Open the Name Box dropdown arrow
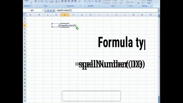 pos(43,10)
